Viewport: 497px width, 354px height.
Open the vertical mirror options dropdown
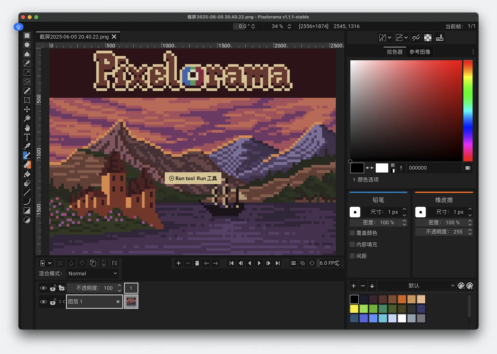point(406,38)
